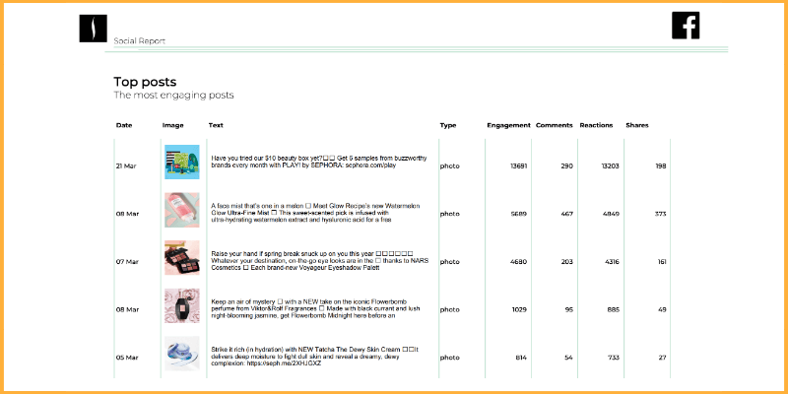Click the "Social Report" header label

(139, 41)
